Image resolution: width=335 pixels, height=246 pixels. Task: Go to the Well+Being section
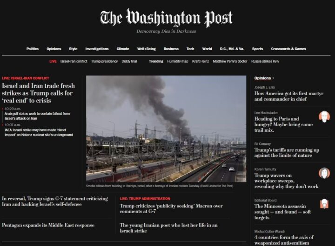coord(147,49)
